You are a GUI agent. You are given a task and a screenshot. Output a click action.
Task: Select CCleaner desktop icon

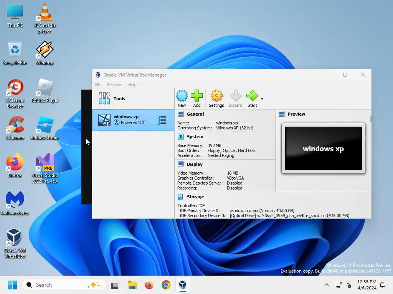[15, 128]
